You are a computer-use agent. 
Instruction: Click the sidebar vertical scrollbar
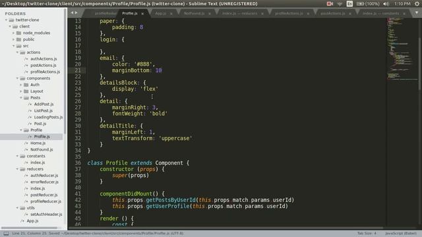click(65, 71)
